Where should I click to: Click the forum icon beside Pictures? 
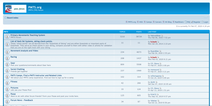[7, 89]
